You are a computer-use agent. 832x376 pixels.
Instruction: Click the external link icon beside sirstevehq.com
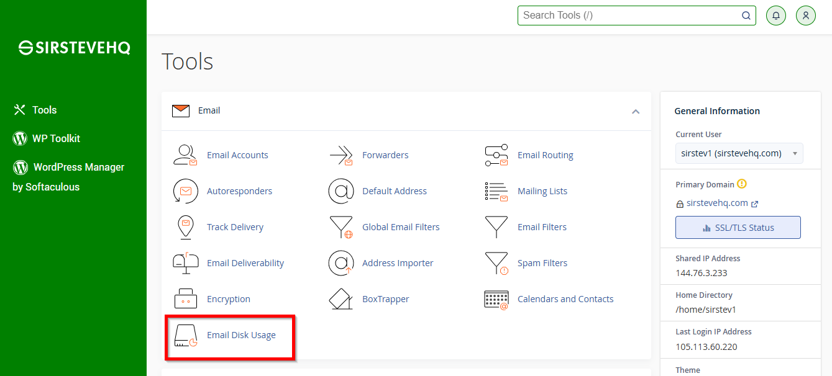755,204
